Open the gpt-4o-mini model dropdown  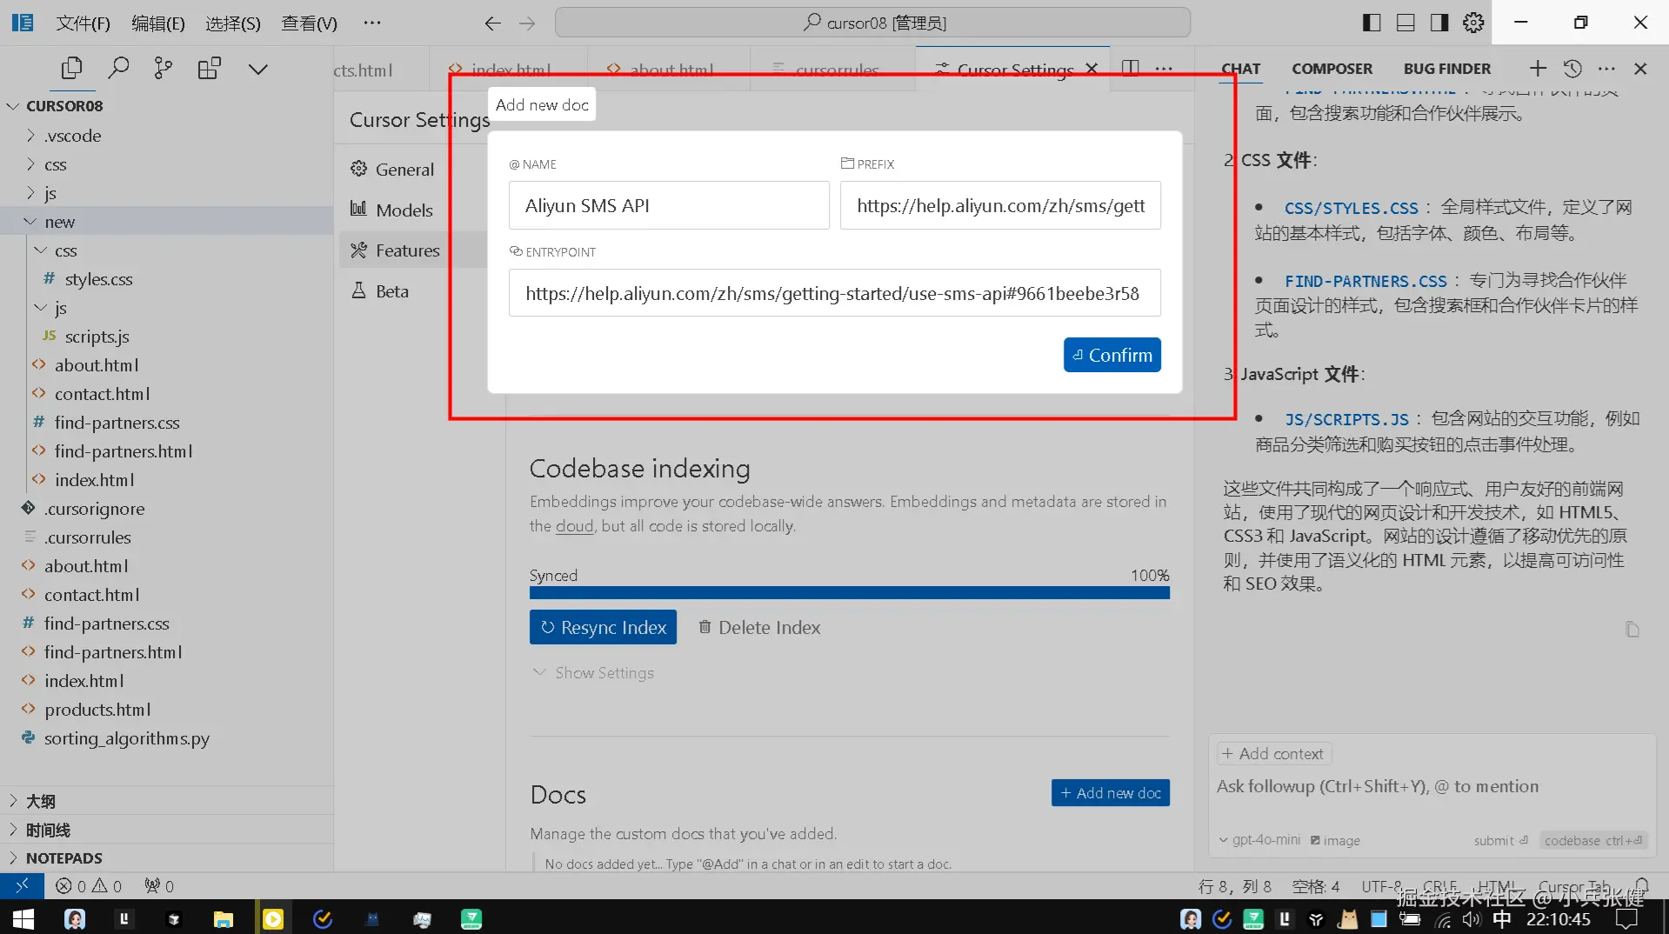[x=1259, y=840]
